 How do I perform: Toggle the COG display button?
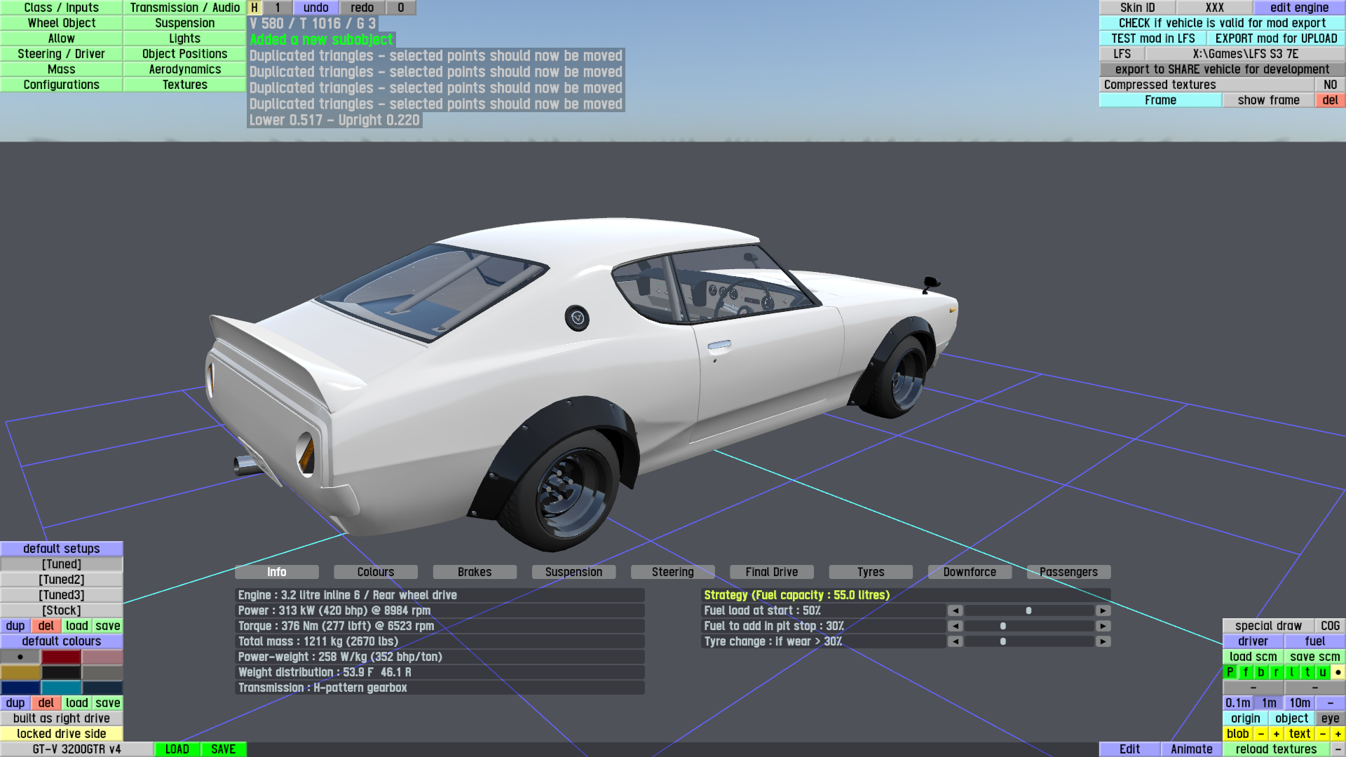[1330, 626]
